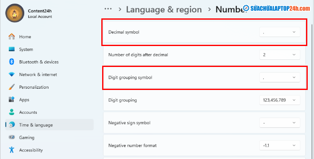Click the System monitor icon

point(12,49)
